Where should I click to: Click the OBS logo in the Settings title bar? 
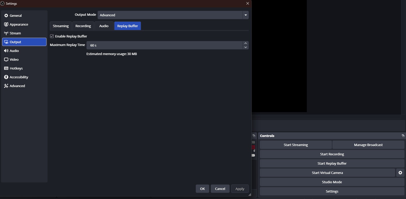click(2, 3)
